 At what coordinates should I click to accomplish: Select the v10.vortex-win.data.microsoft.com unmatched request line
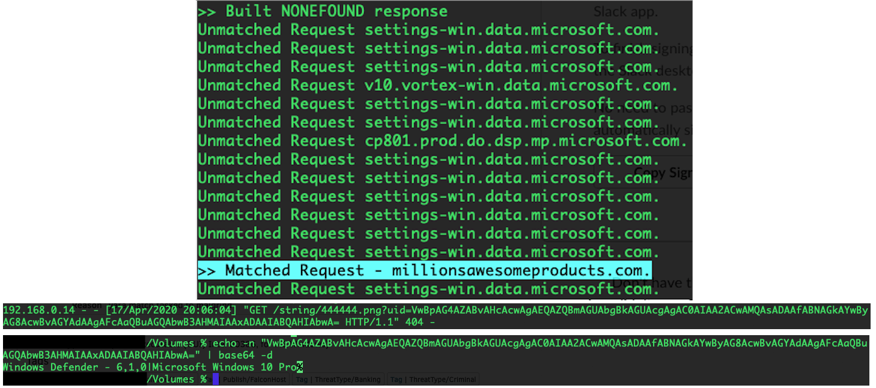point(437,85)
